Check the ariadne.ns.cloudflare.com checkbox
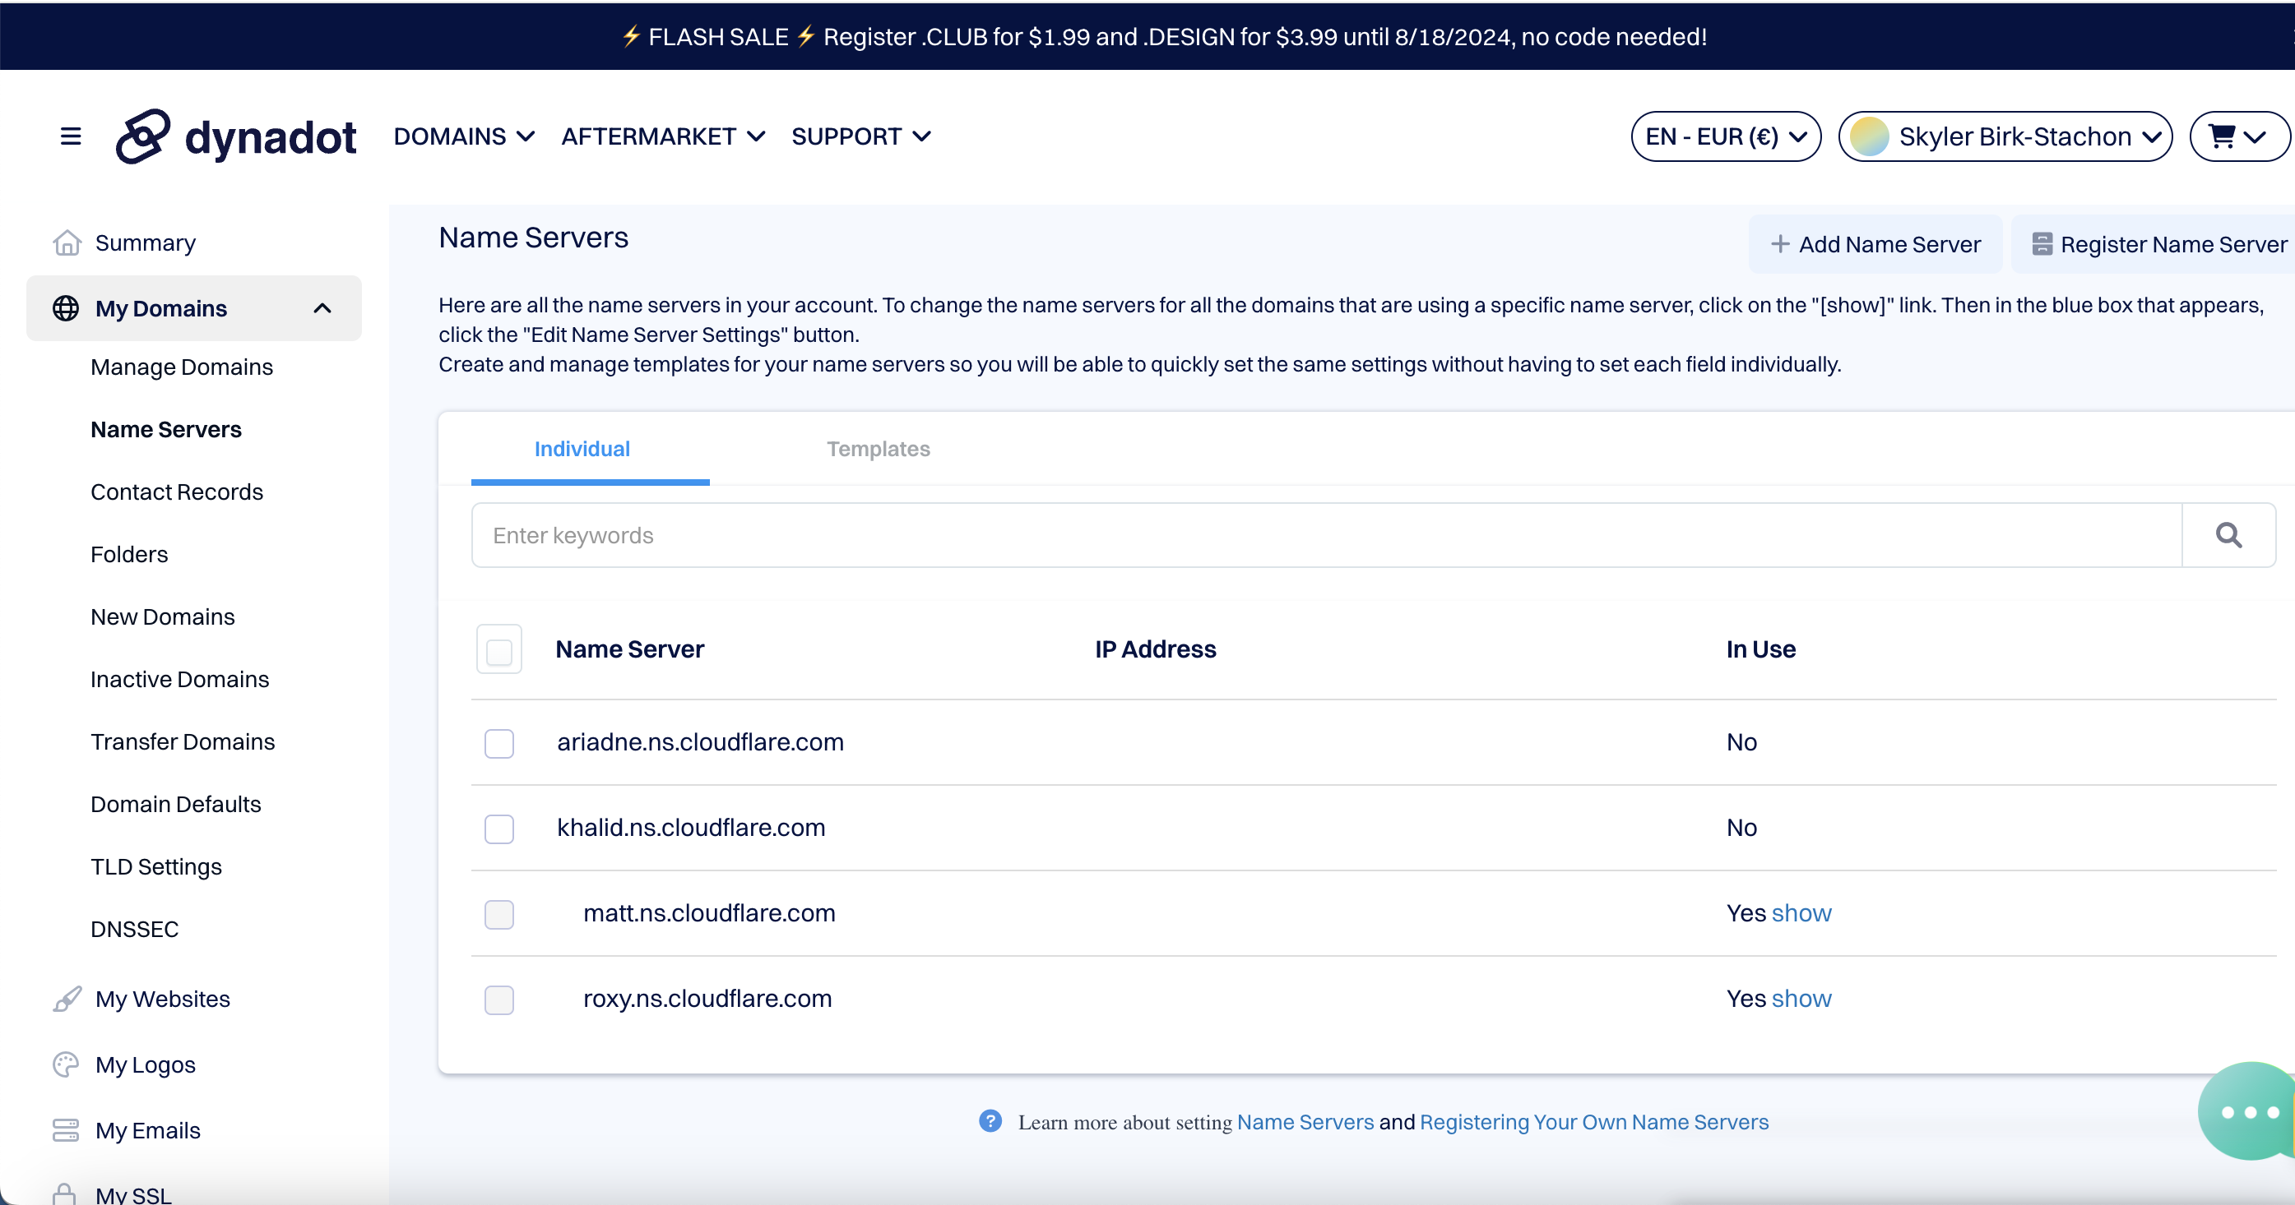The height and width of the screenshot is (1205, 2295). (499, 743)
